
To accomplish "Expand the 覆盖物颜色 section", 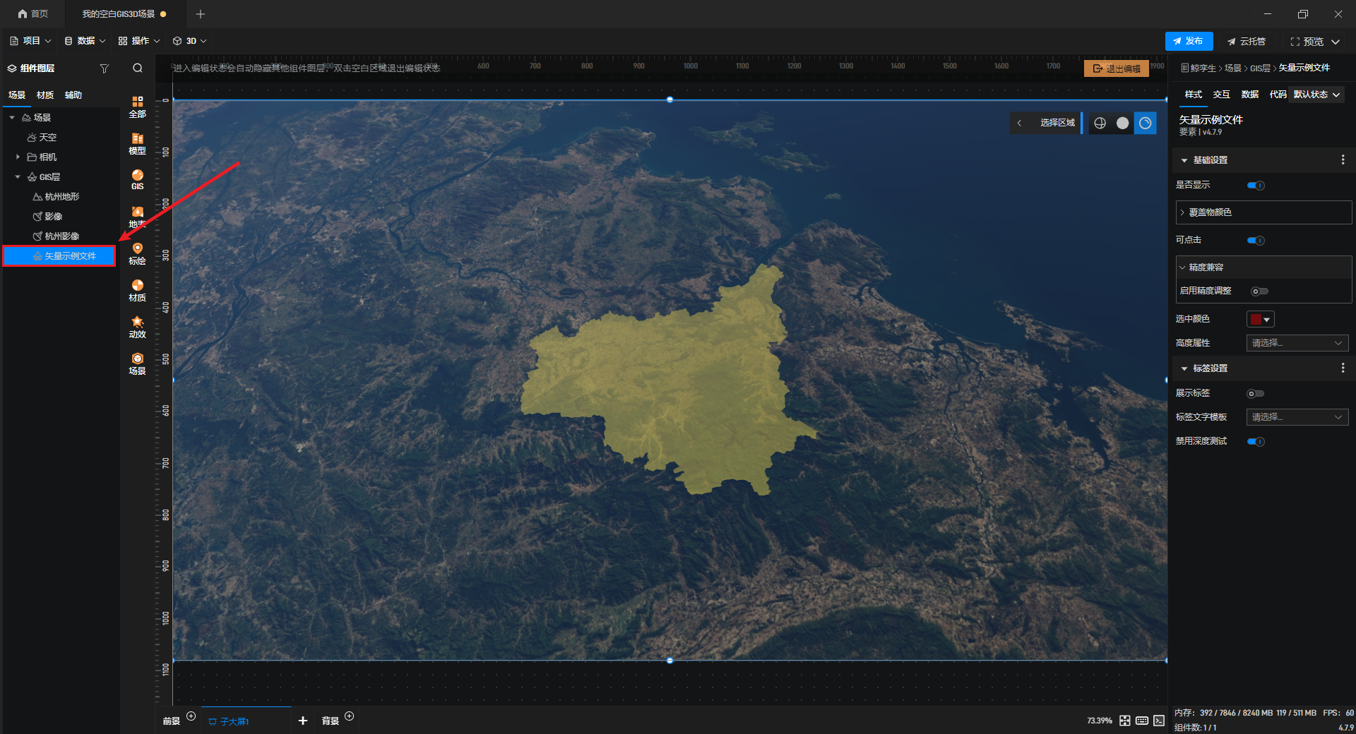I will pos(1263,212).
